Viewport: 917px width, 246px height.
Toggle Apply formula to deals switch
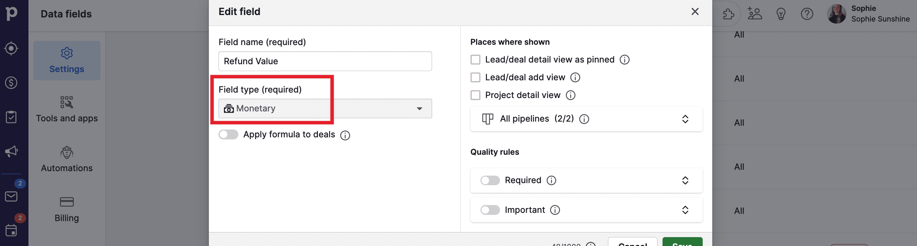228,135
